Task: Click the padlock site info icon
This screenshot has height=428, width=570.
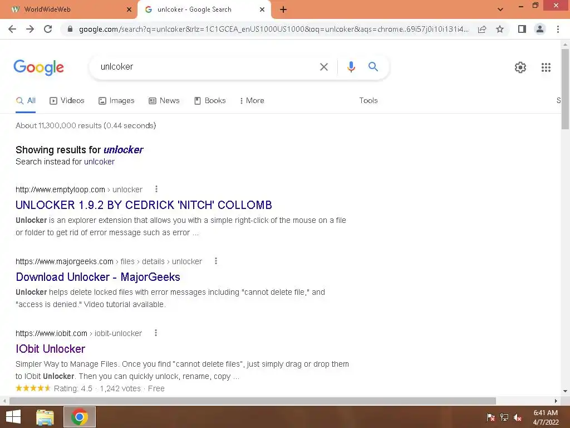Action: [70, 29]
